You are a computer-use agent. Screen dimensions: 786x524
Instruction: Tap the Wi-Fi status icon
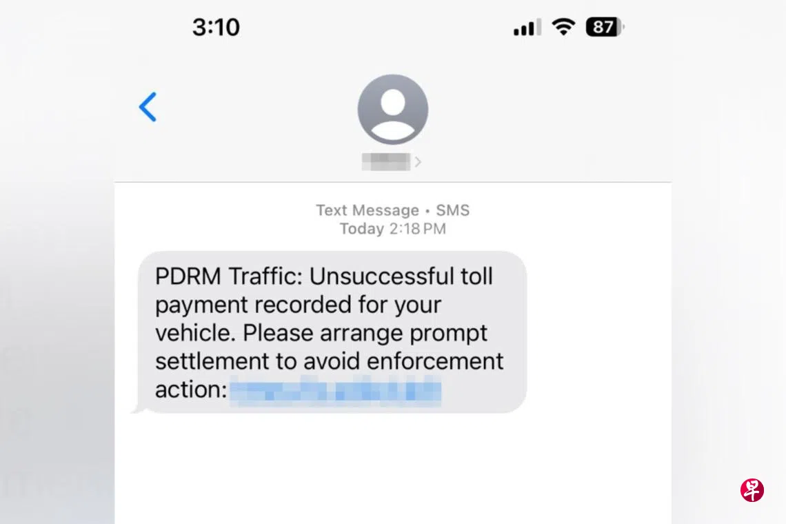[x=563, y=27]
